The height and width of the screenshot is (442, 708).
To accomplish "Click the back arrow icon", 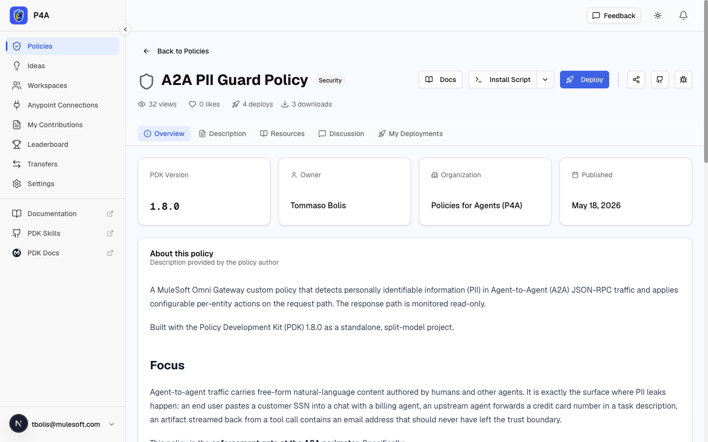I will tap(147, 51).
